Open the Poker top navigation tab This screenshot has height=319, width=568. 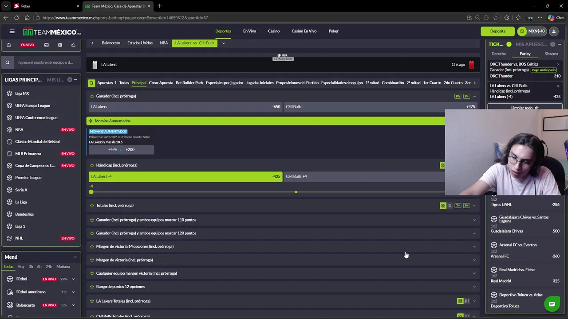[x=334, y=31]
